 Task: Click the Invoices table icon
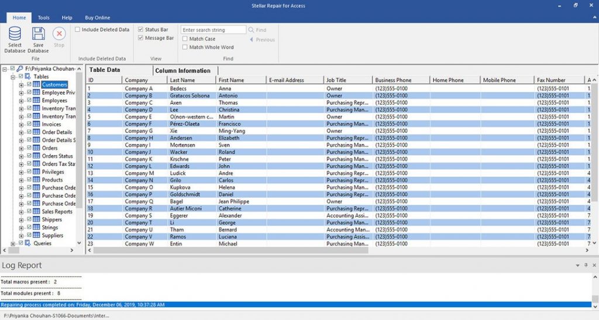37,124
